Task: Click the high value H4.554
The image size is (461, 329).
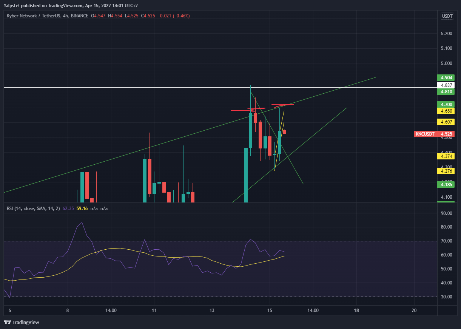Action: pos(115,16)
